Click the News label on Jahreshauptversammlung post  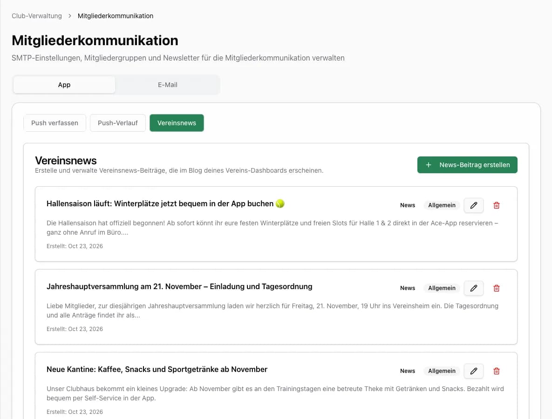click(407, 288)
